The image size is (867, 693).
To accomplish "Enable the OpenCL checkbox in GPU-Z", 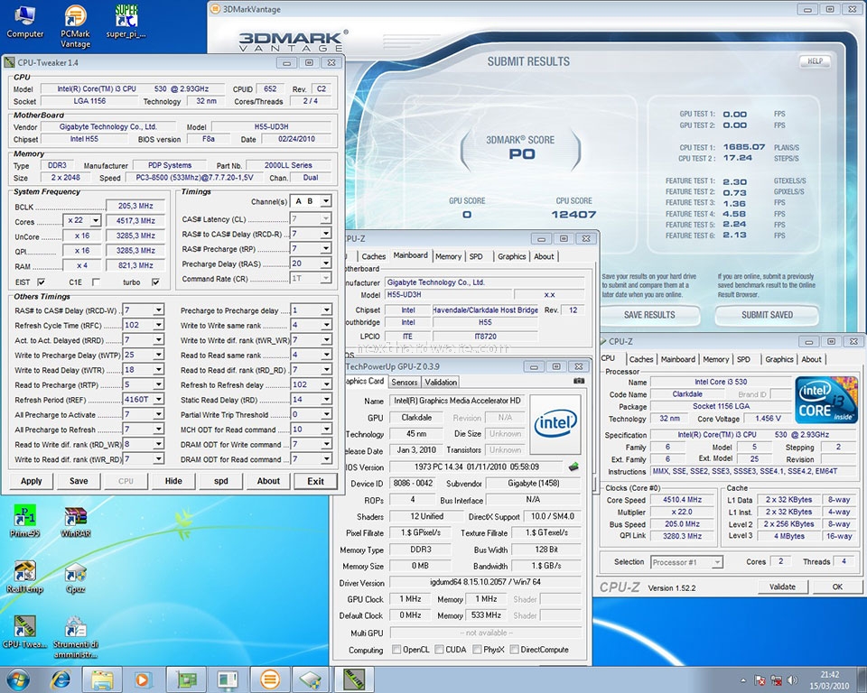I will (x=396, y=650).
